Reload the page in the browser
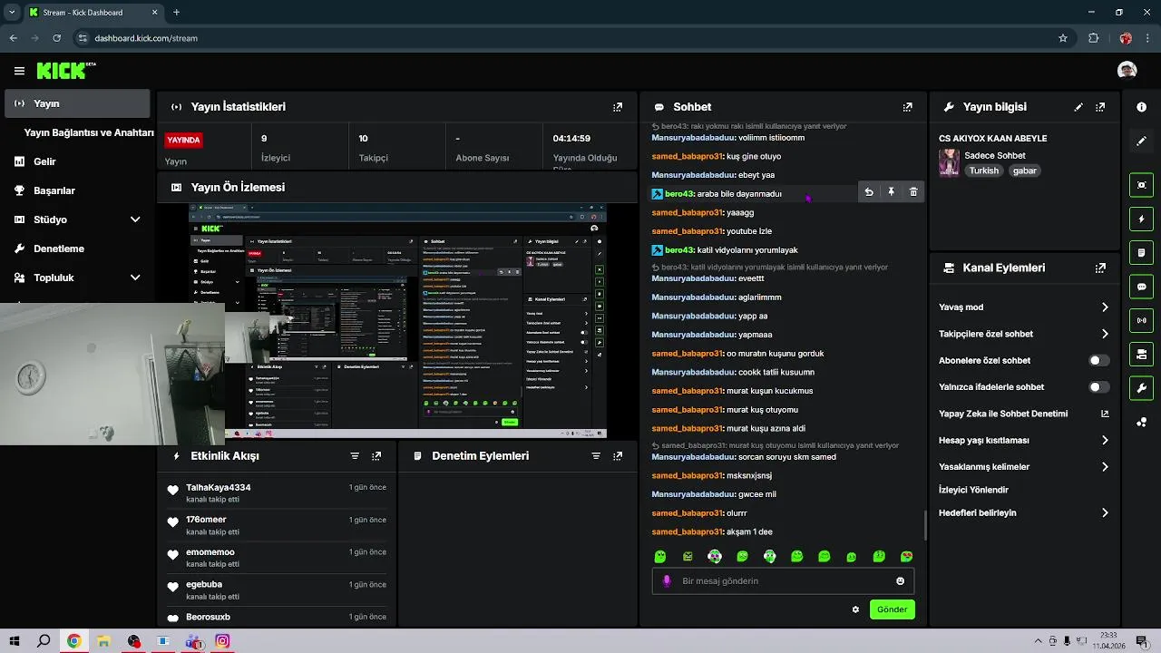 pos(56,38)
